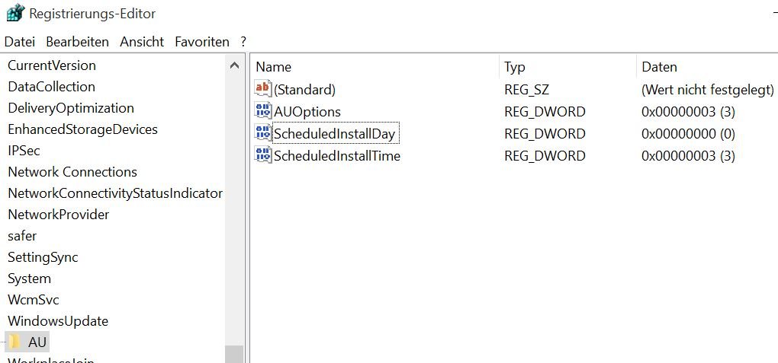This screenshot has width=778, height=363.
Task: Click the '(Wert nicht festgelegt)' data cell
Action: point(708,90)
